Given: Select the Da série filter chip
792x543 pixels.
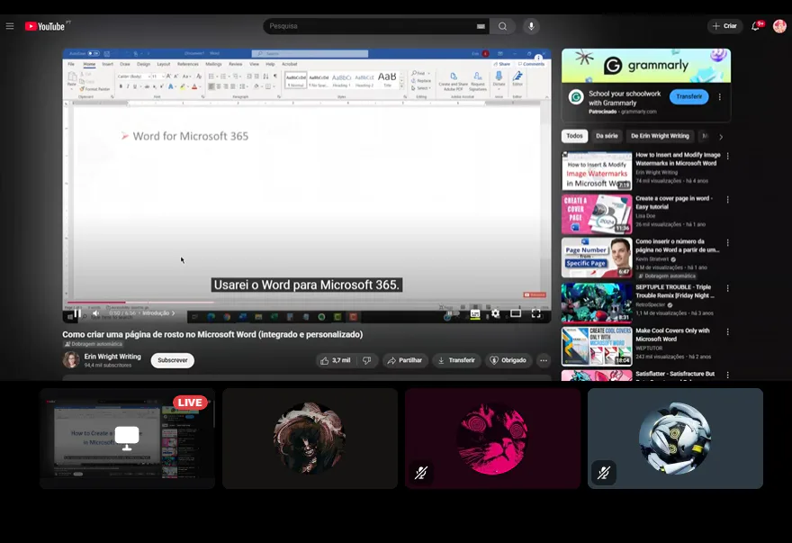Looking at the screenshot, I should pyautogui.click(x=607, y=136).
